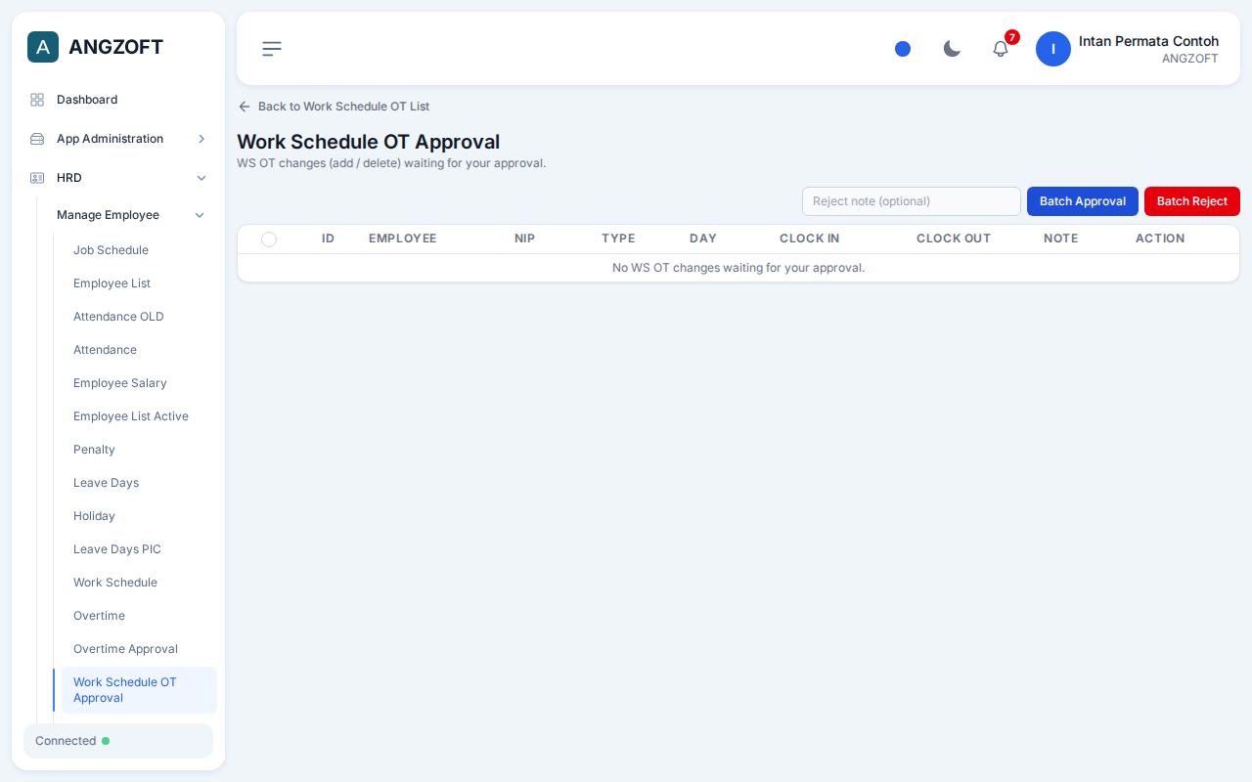
Task: Click the Reject note input field
Action: point(912,201)
